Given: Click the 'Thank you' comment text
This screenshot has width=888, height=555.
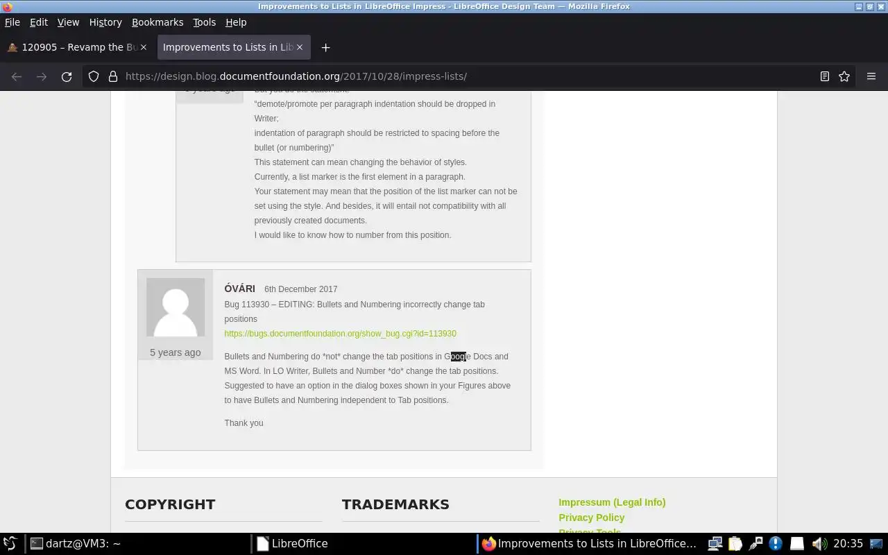Looking at the screenshot, I should pos(244,423).
